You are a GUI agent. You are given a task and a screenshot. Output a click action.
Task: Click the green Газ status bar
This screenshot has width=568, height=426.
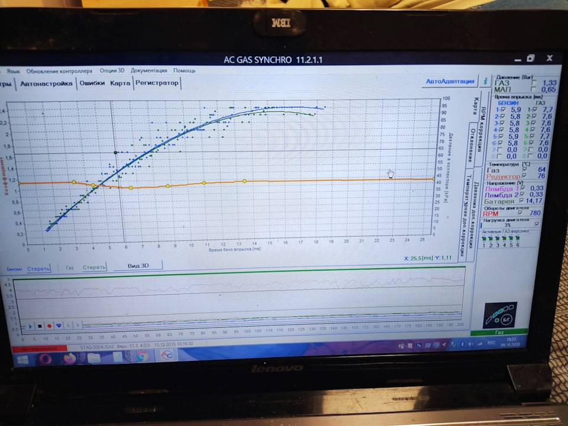click(499, 332)
